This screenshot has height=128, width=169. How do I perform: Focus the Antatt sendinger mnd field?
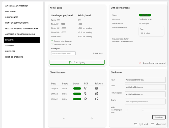pos(63,53)
